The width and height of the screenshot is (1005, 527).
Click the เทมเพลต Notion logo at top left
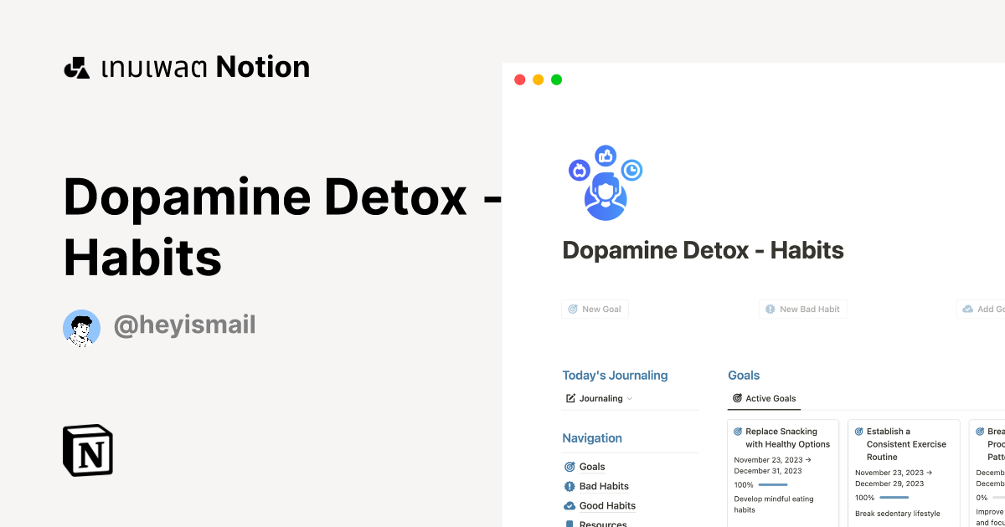(x=186, y=67)
